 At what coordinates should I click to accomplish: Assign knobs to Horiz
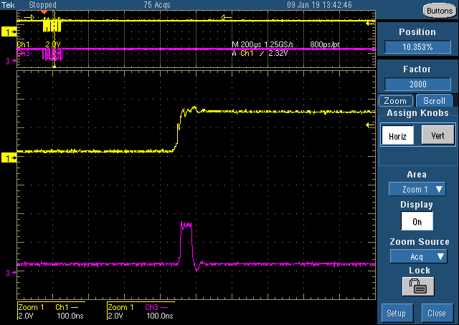point(397,135)
